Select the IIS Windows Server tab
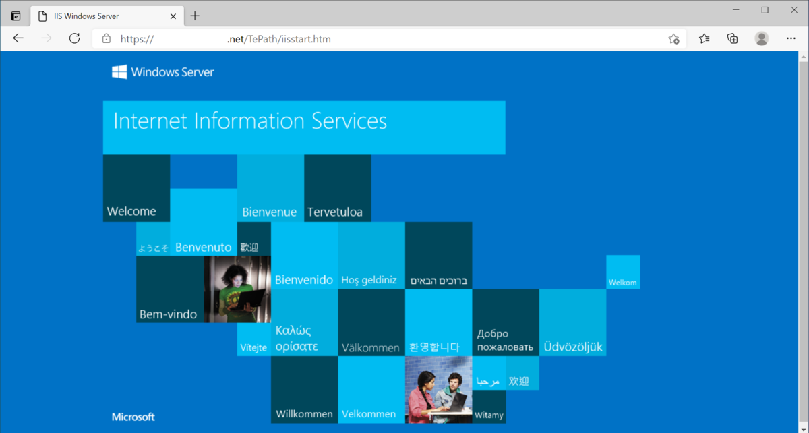This screenshot has width=809, height=433. pos(107,16)
